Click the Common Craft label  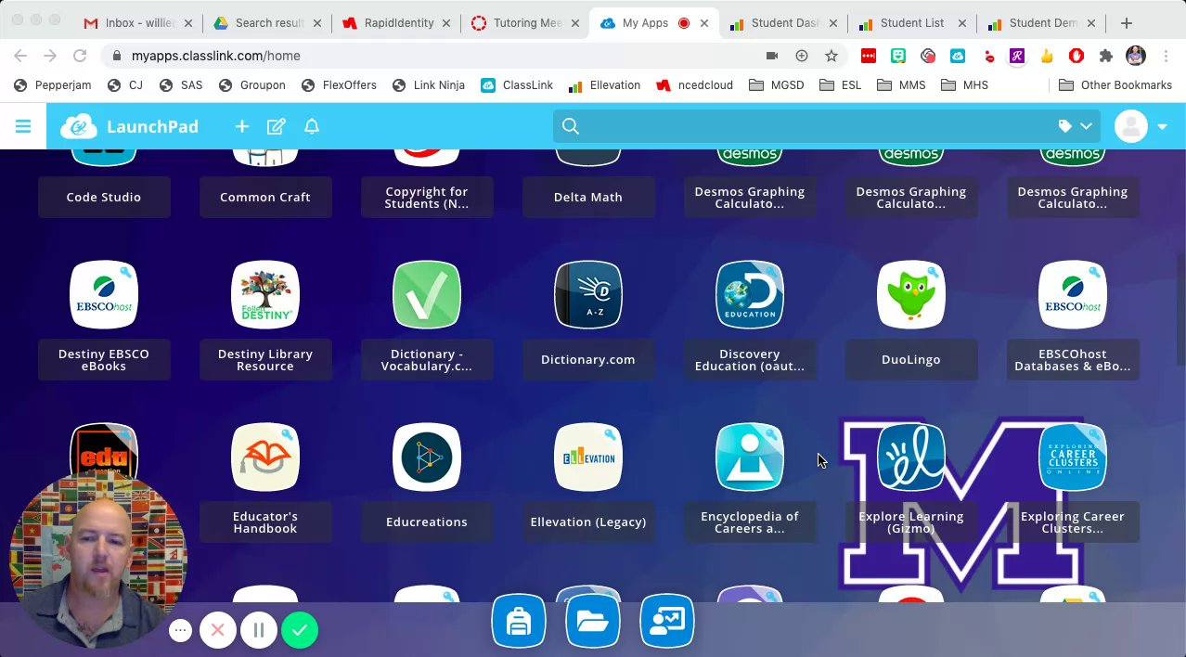(x=265, y=197)
